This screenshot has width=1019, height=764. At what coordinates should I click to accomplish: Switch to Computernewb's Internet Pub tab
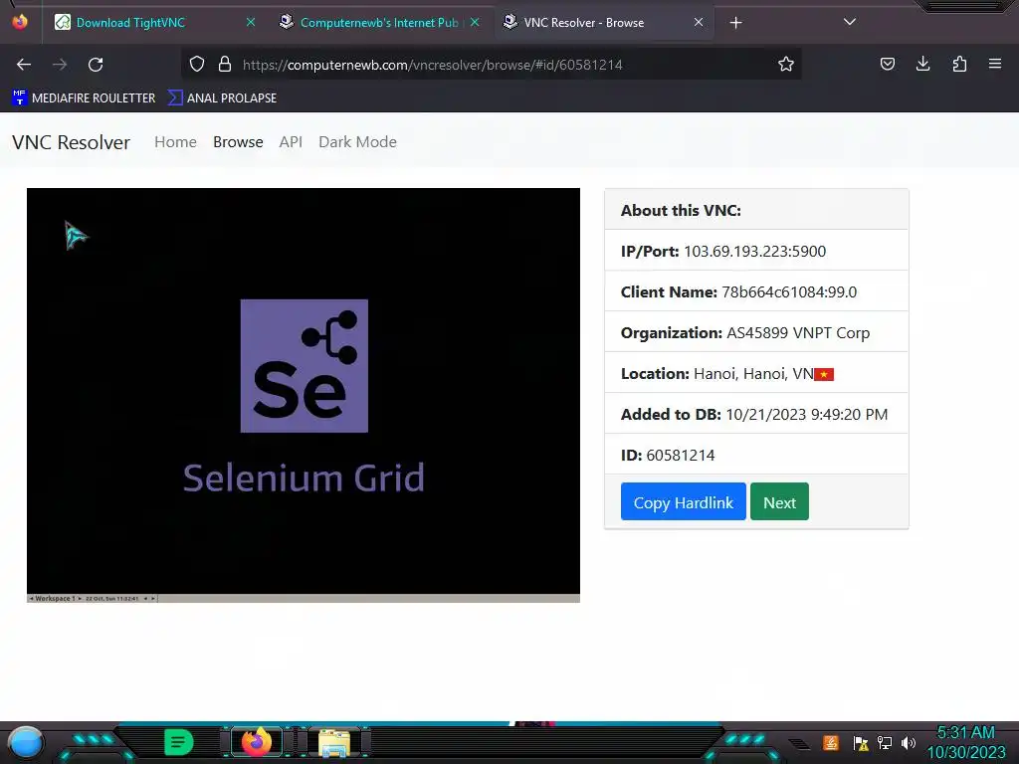coord(379,23)
